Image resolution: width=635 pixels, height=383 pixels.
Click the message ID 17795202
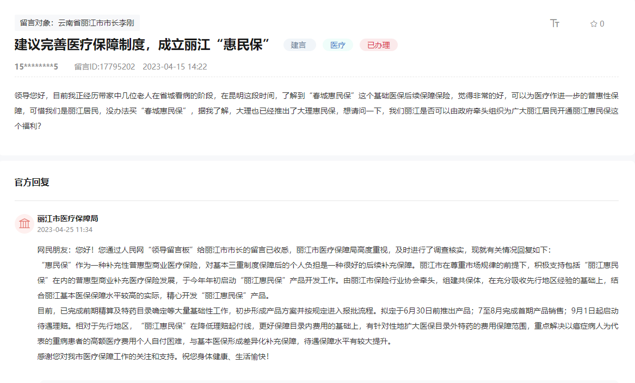104,67
